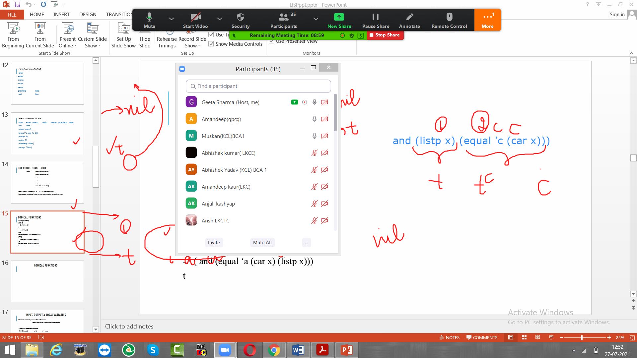Toggle Geeta Sharma's microphone icon

(315, 102)
